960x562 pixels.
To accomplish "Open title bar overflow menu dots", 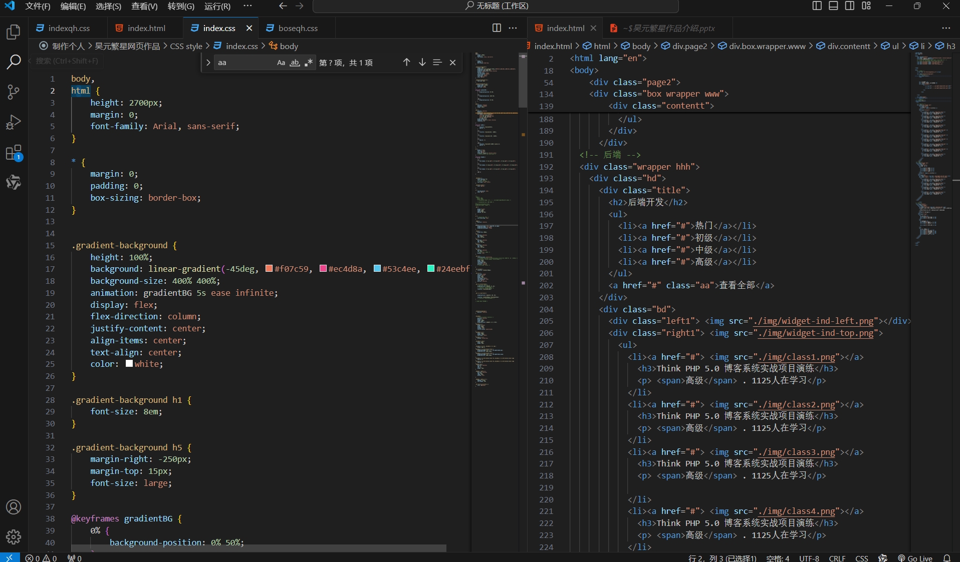I will [x=248, y=6].
